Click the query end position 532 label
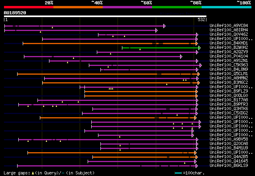Image resolution: width=255 pixels, height=176 pixels. [x=201, y=19]
